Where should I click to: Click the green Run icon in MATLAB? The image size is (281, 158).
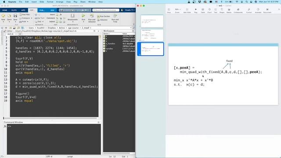83,16
